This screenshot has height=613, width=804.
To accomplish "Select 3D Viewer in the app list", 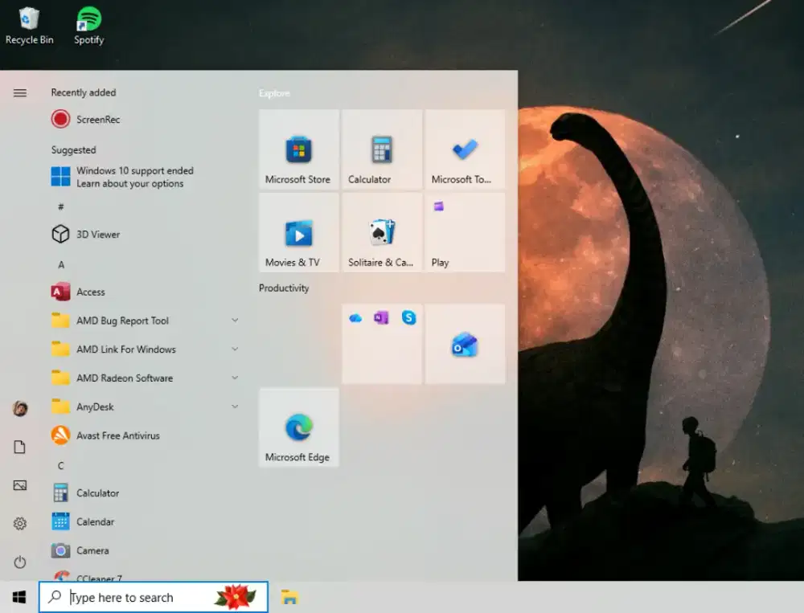I will click(x=98, y=235).
